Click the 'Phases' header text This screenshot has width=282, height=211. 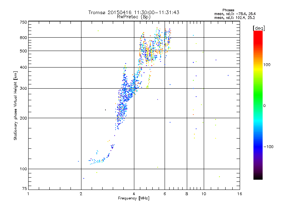coord(228,10)
